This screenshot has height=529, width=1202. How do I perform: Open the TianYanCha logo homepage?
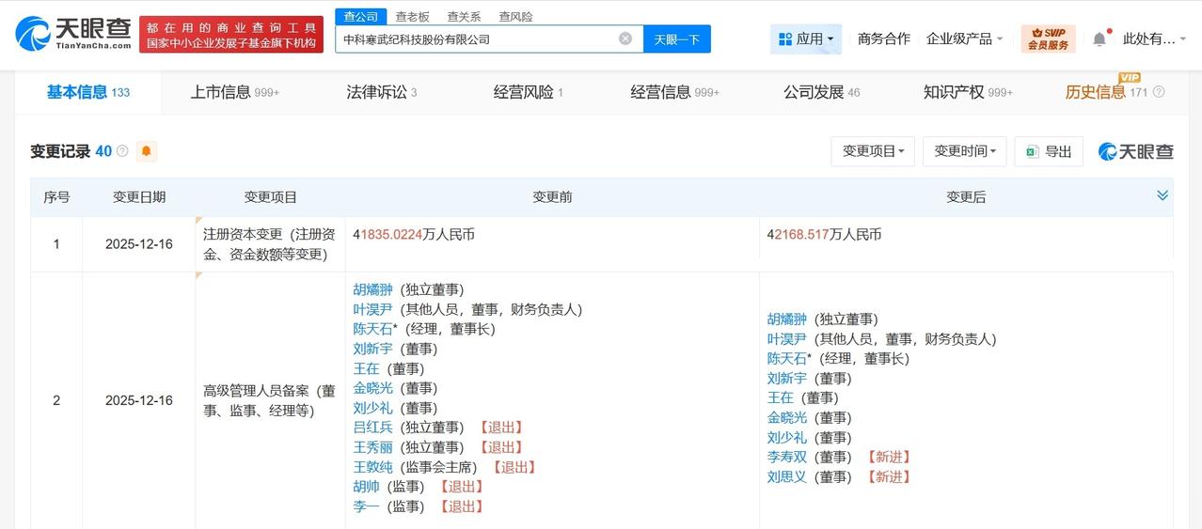pos(72,33)
